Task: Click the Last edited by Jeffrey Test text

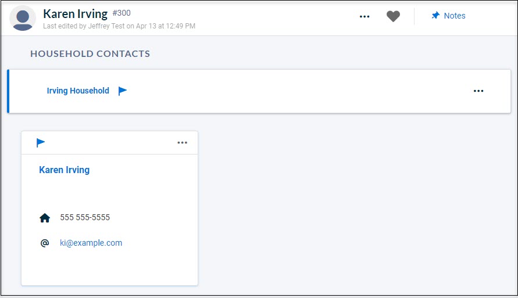Action: [119, 26]
